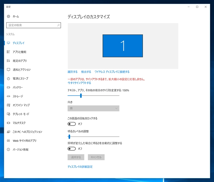Click the 識別する link

pyautogui.click(x=72, y=72)
